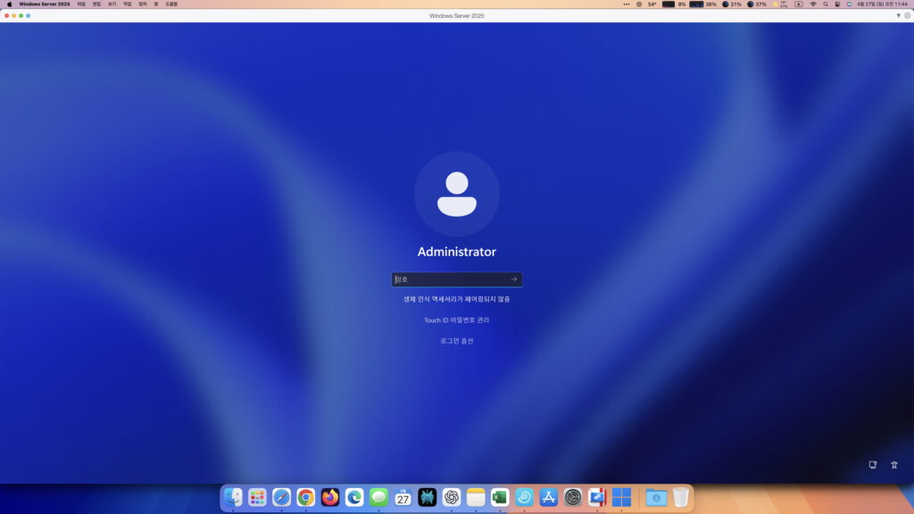
Task: Open ChatGPT from the Dock
Action: coord(451,497)
